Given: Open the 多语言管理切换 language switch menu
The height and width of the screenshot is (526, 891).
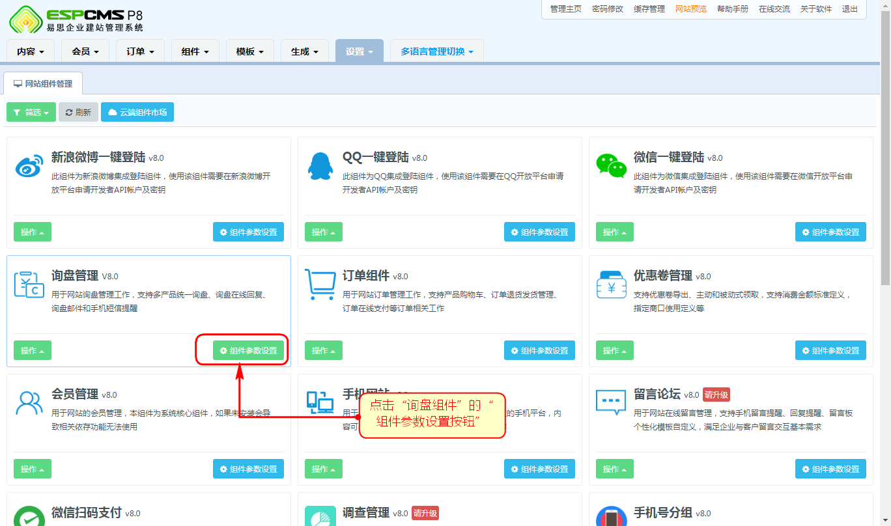Looking at the screenshot, I should point(437,51).
